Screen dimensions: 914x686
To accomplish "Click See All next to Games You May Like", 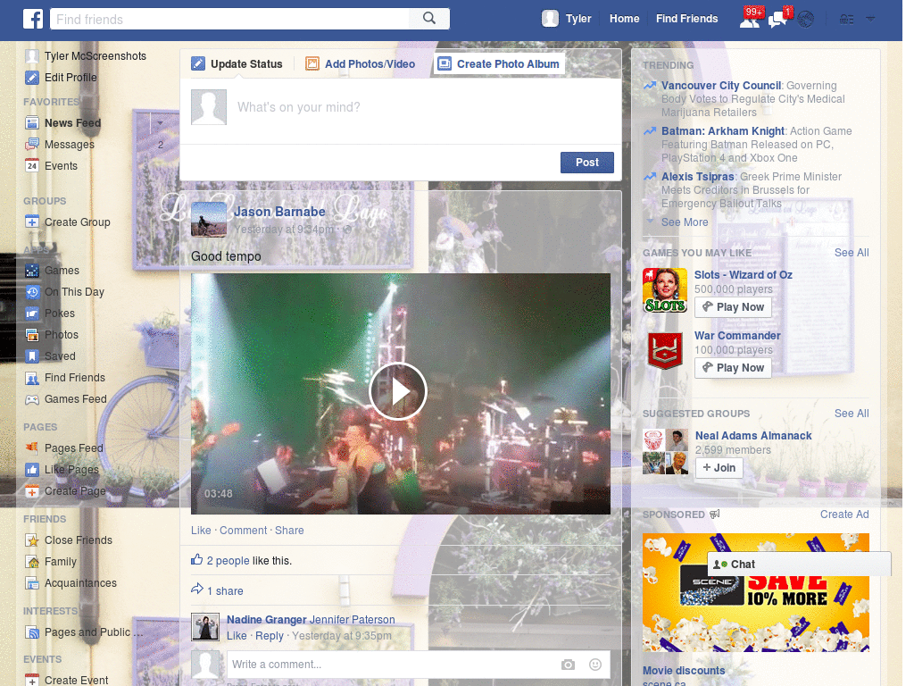I will point(851,253).
